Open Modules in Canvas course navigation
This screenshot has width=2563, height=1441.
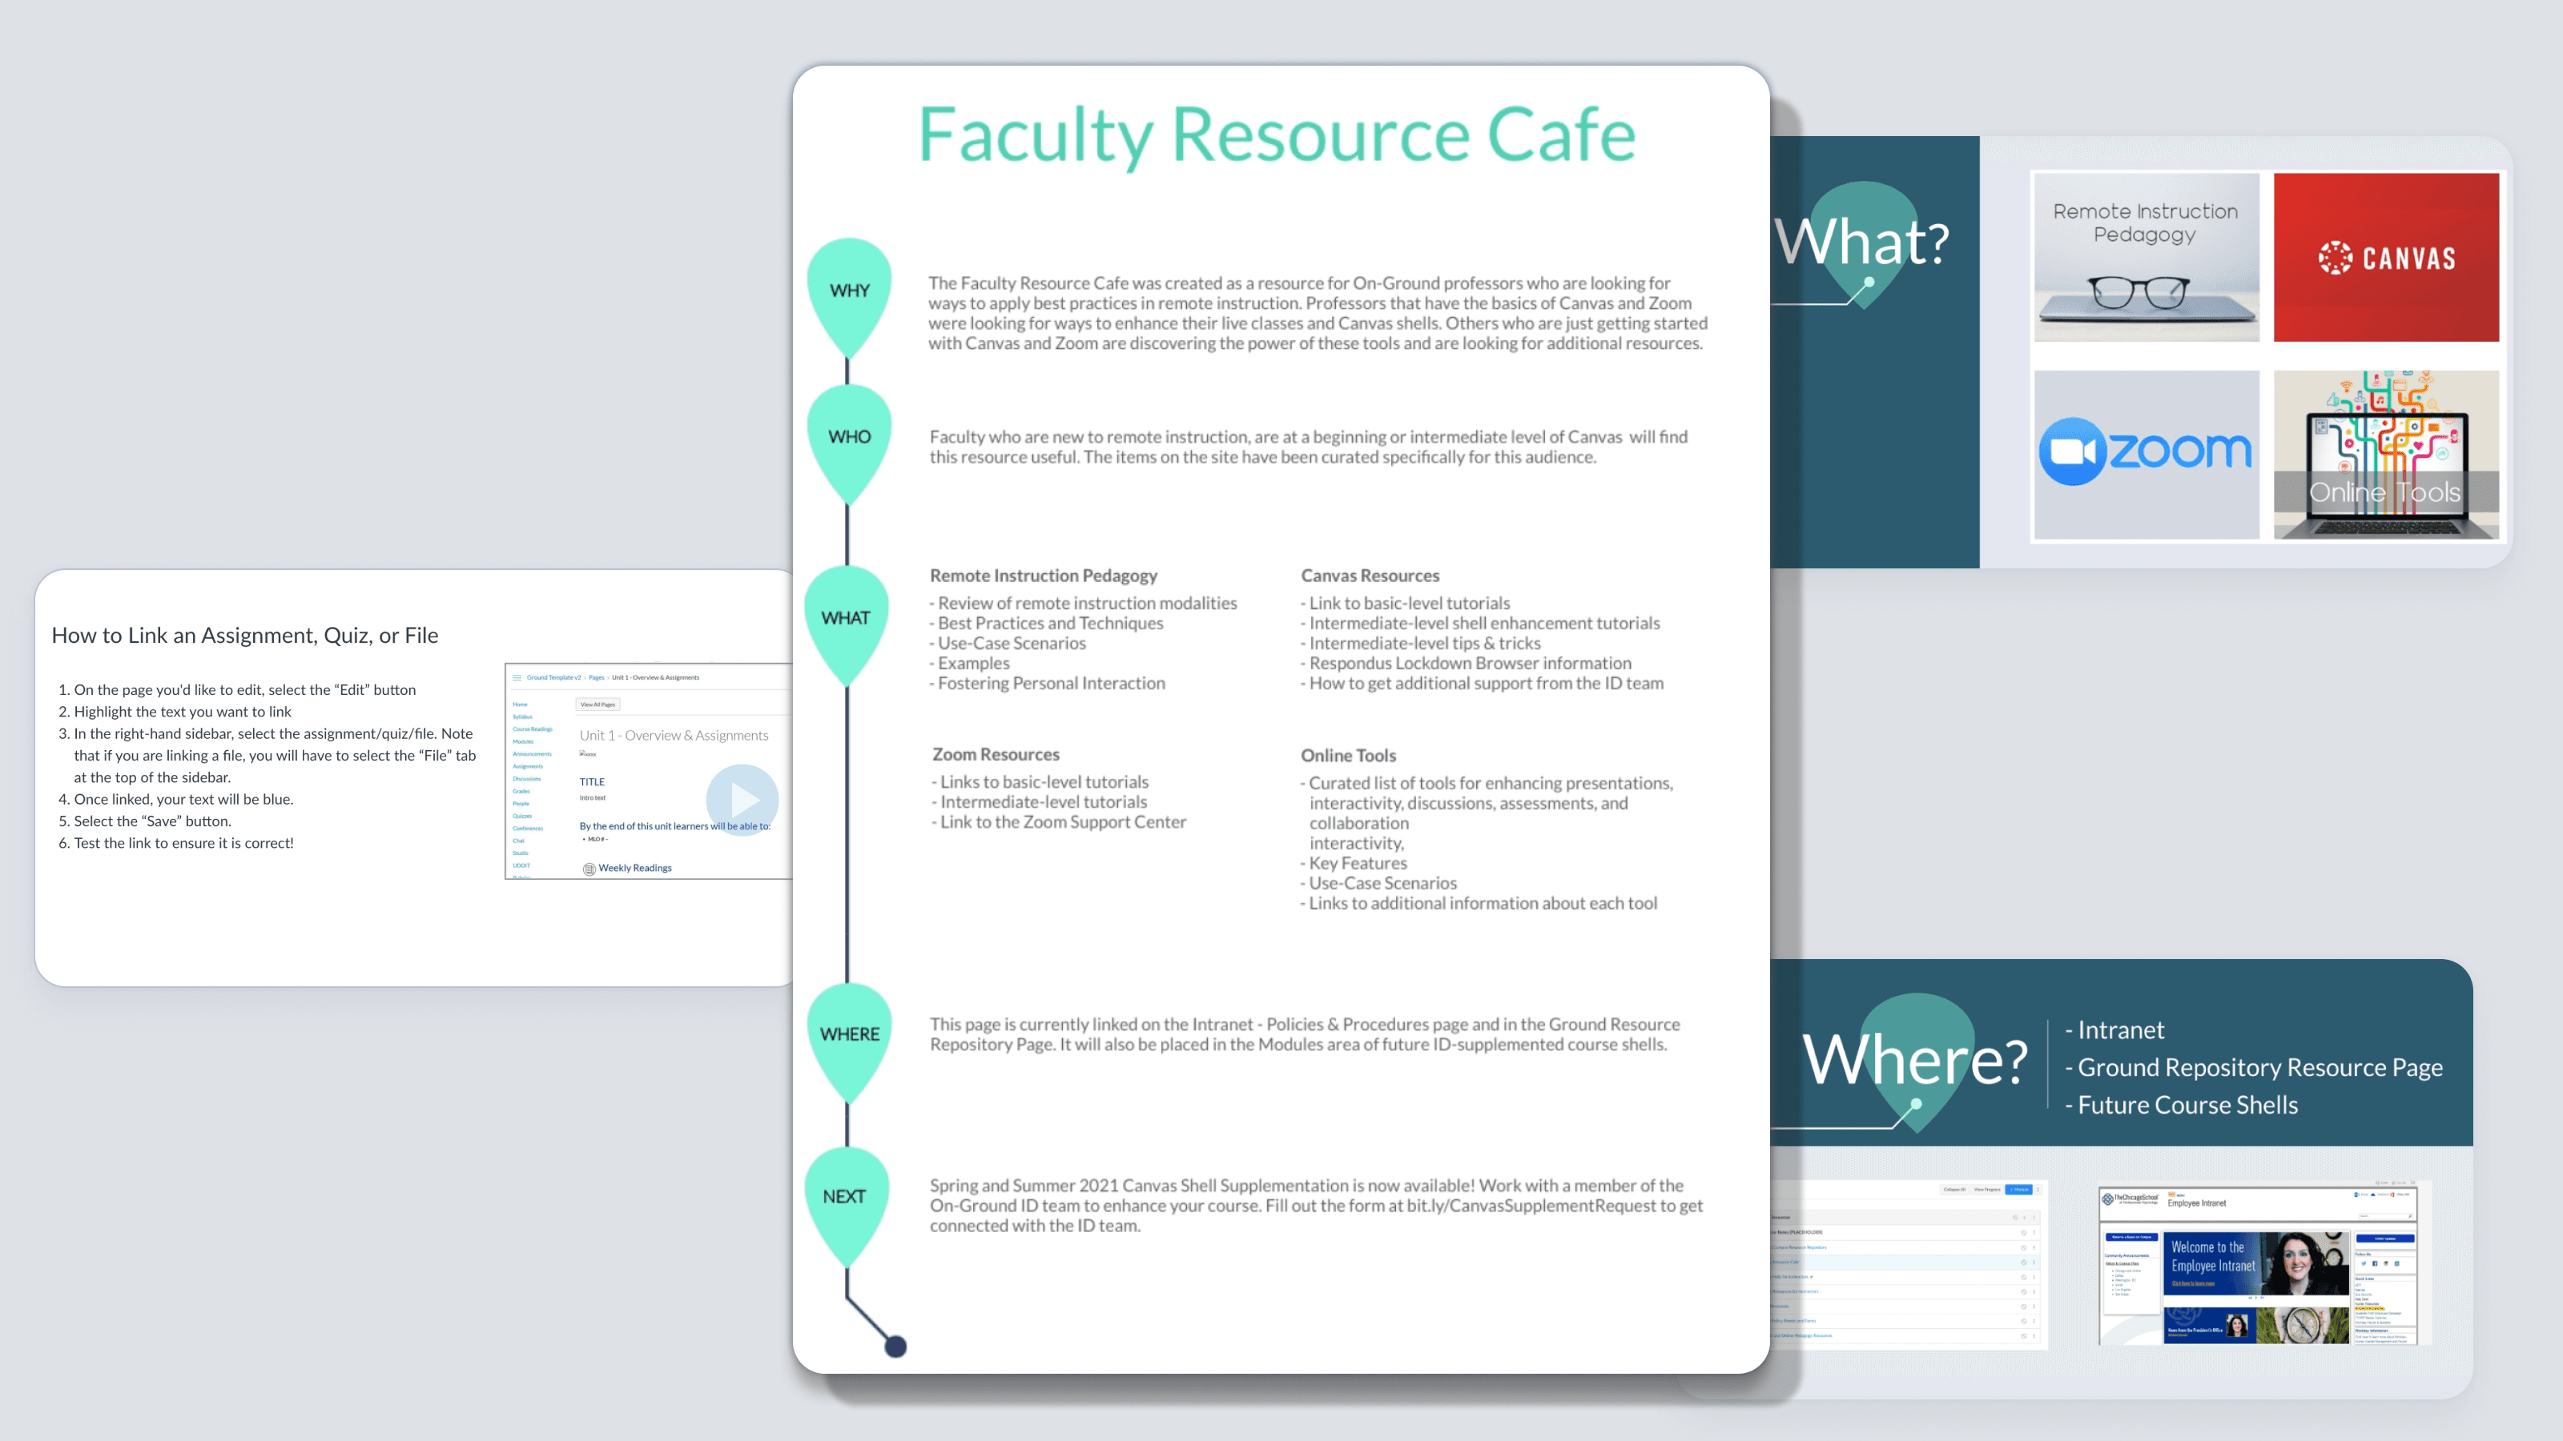523,742
